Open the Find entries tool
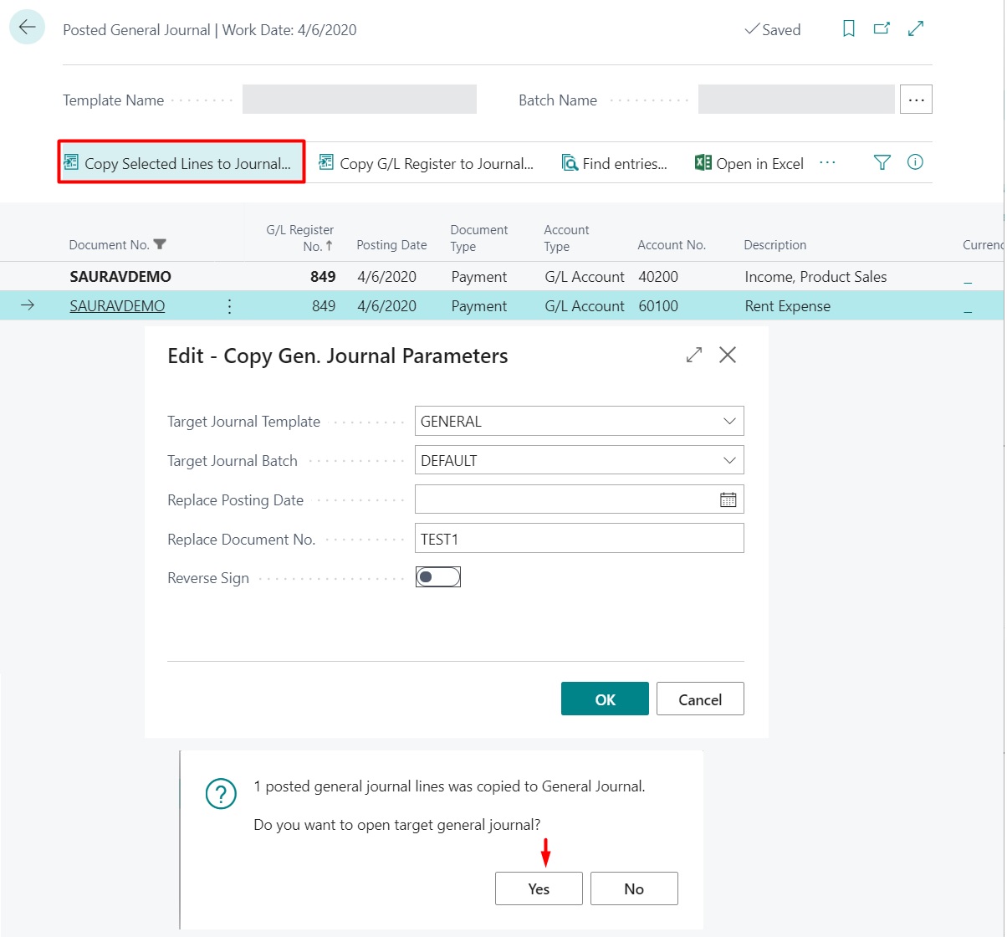Image resolution: width=1007 pixels, height=937 pixels. [616, 163]
